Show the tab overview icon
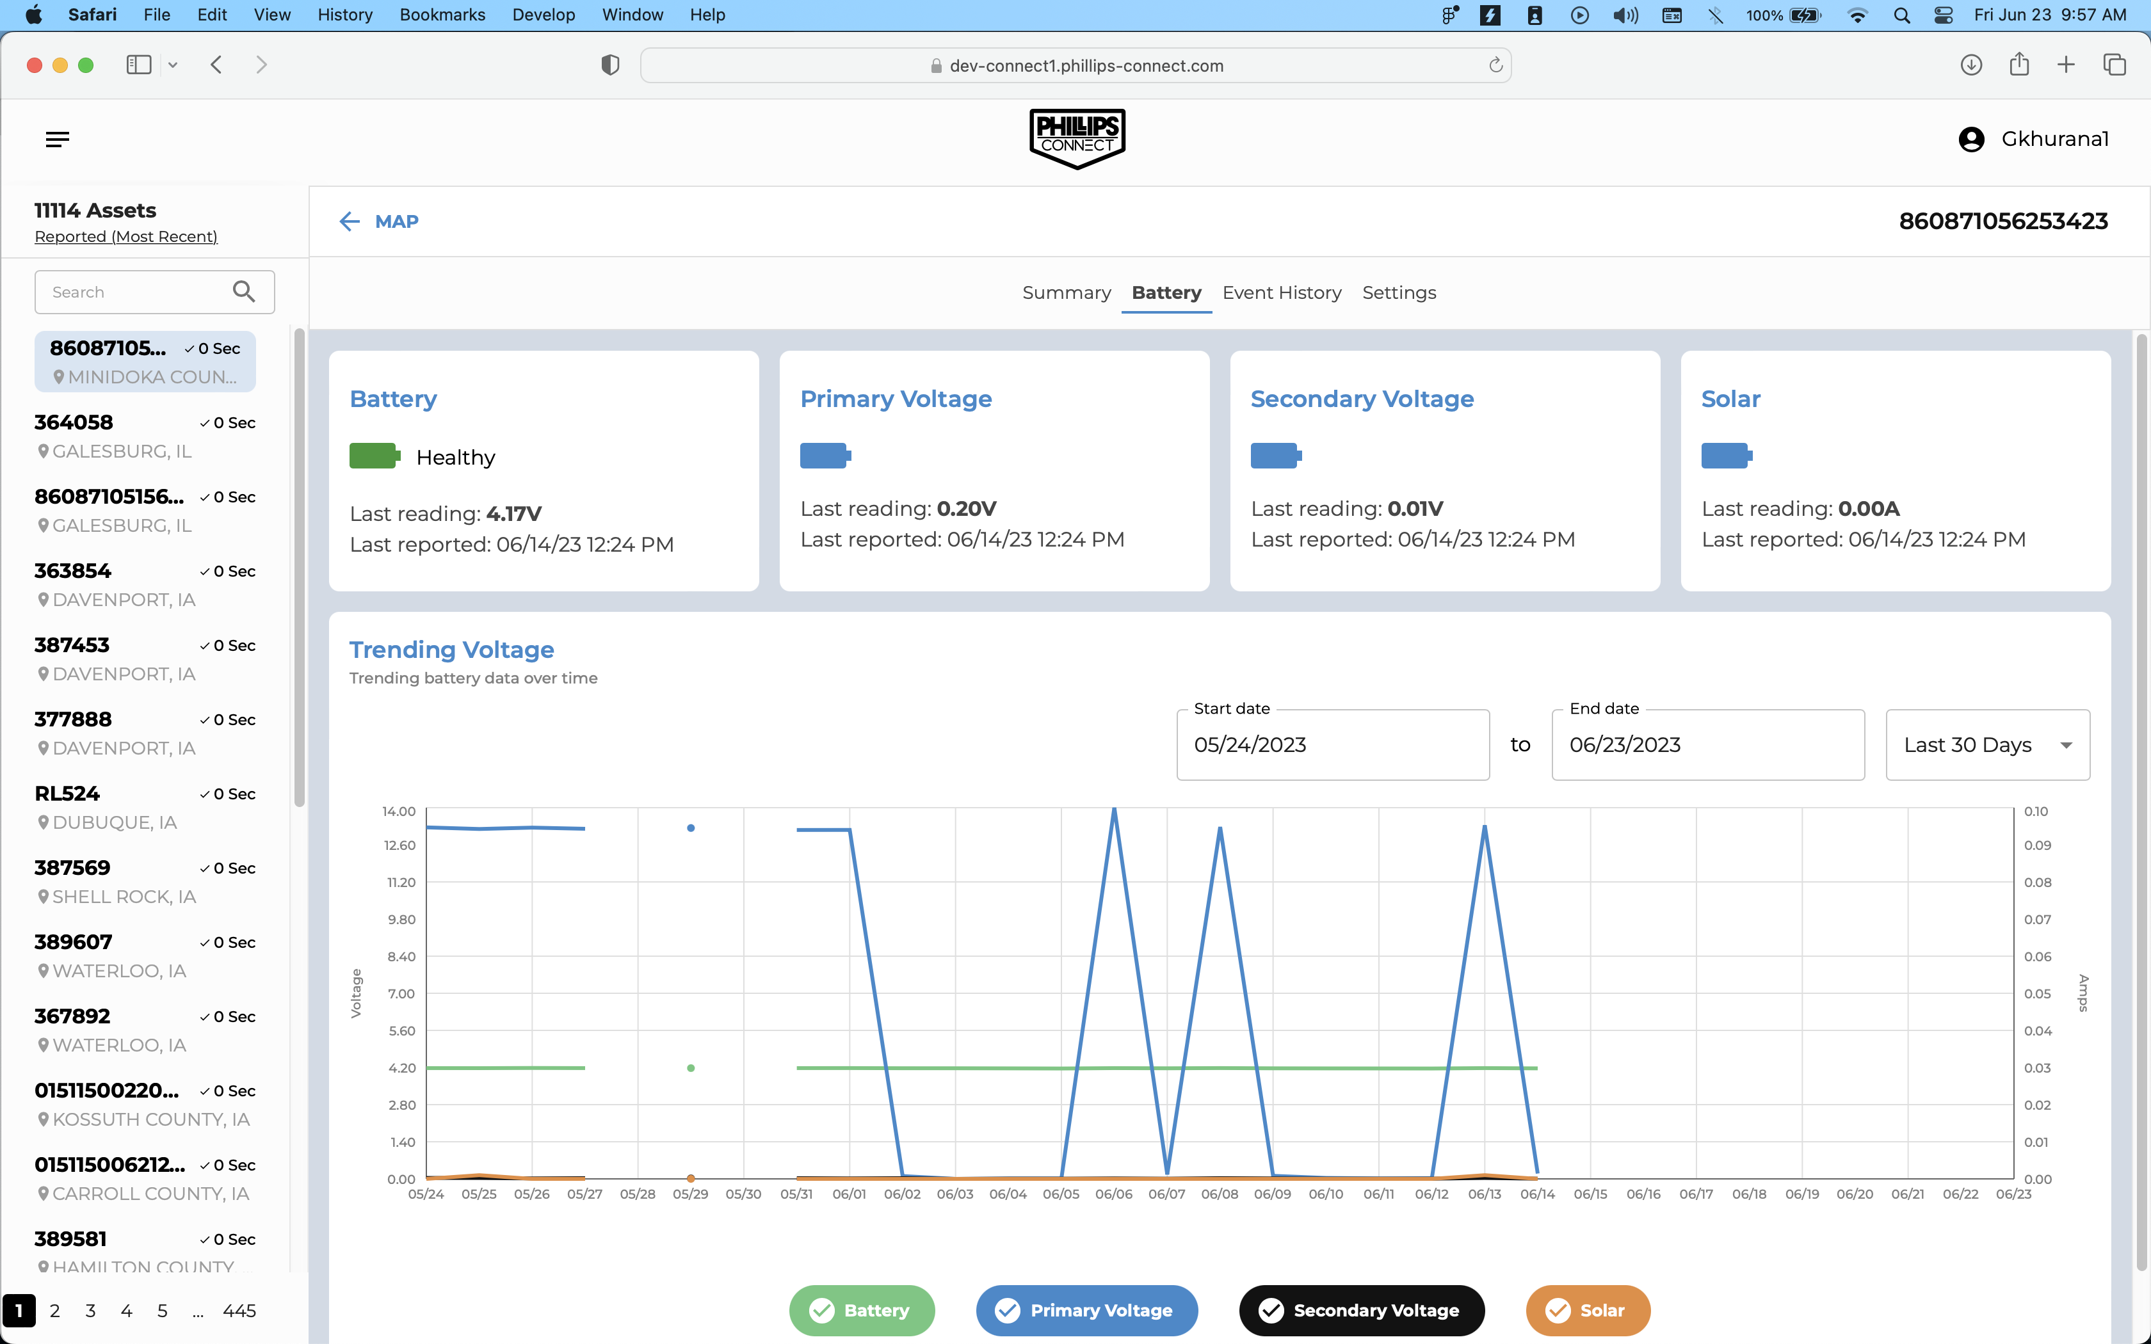 point(2115,65)
